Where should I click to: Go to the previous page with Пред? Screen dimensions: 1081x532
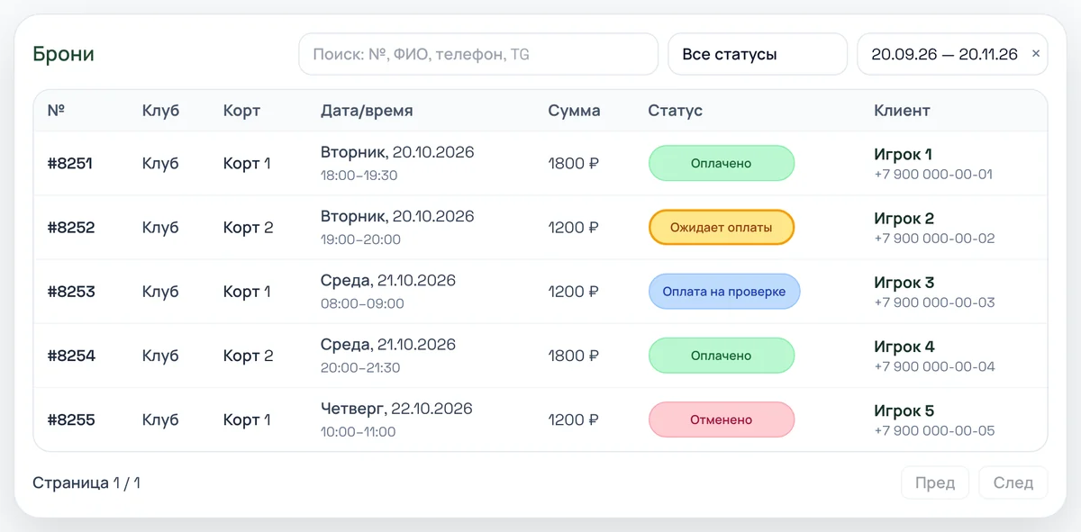coord(935,482)
